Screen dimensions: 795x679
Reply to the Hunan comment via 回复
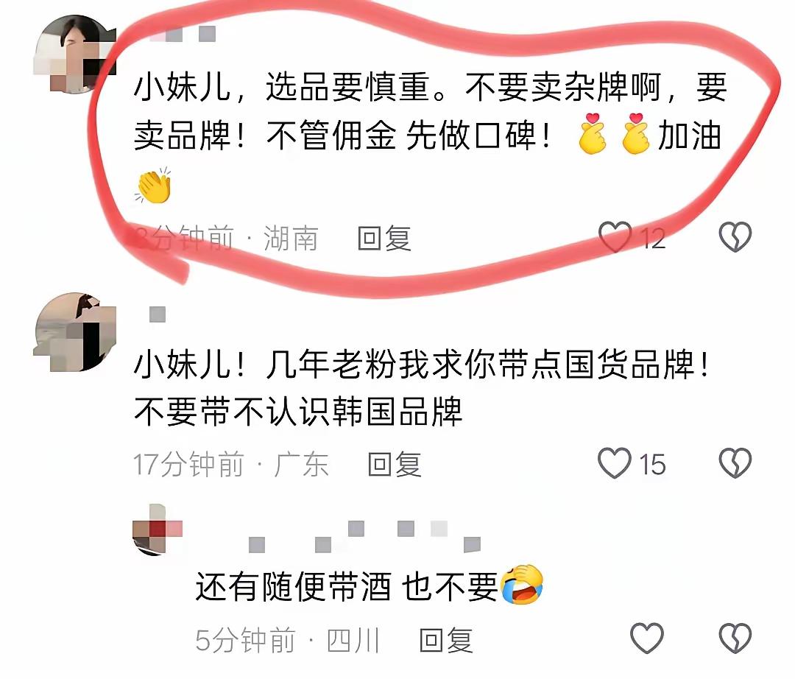pos(384,239)
